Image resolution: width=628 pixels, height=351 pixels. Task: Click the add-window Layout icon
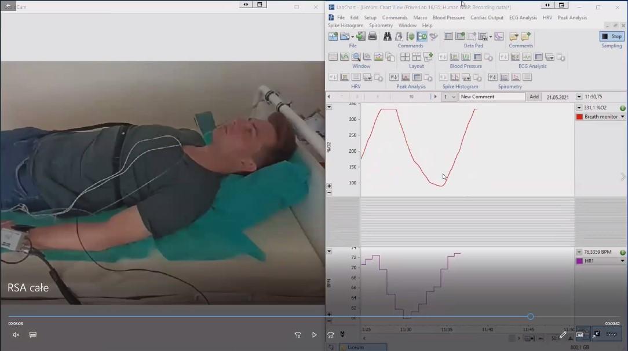pyautogui.click(x=428, y=57)
